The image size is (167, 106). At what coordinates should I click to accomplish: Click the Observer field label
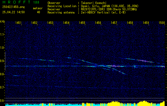tap(54, 3)
